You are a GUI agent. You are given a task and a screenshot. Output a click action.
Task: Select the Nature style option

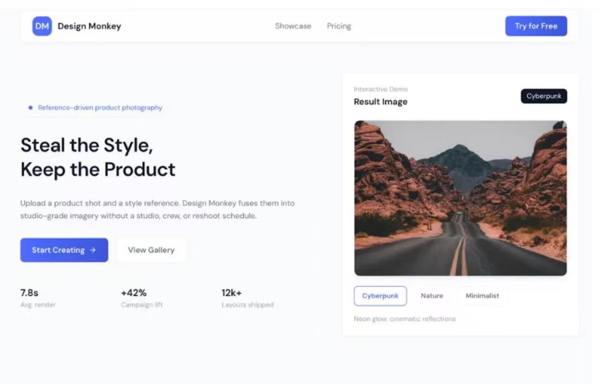(432, 296)
